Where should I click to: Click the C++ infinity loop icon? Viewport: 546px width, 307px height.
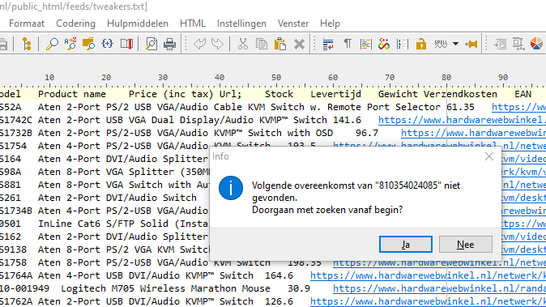(384, 45)
